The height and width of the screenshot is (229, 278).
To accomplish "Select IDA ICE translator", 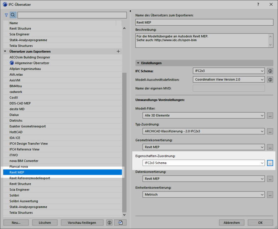I will (x=62, y=138).
